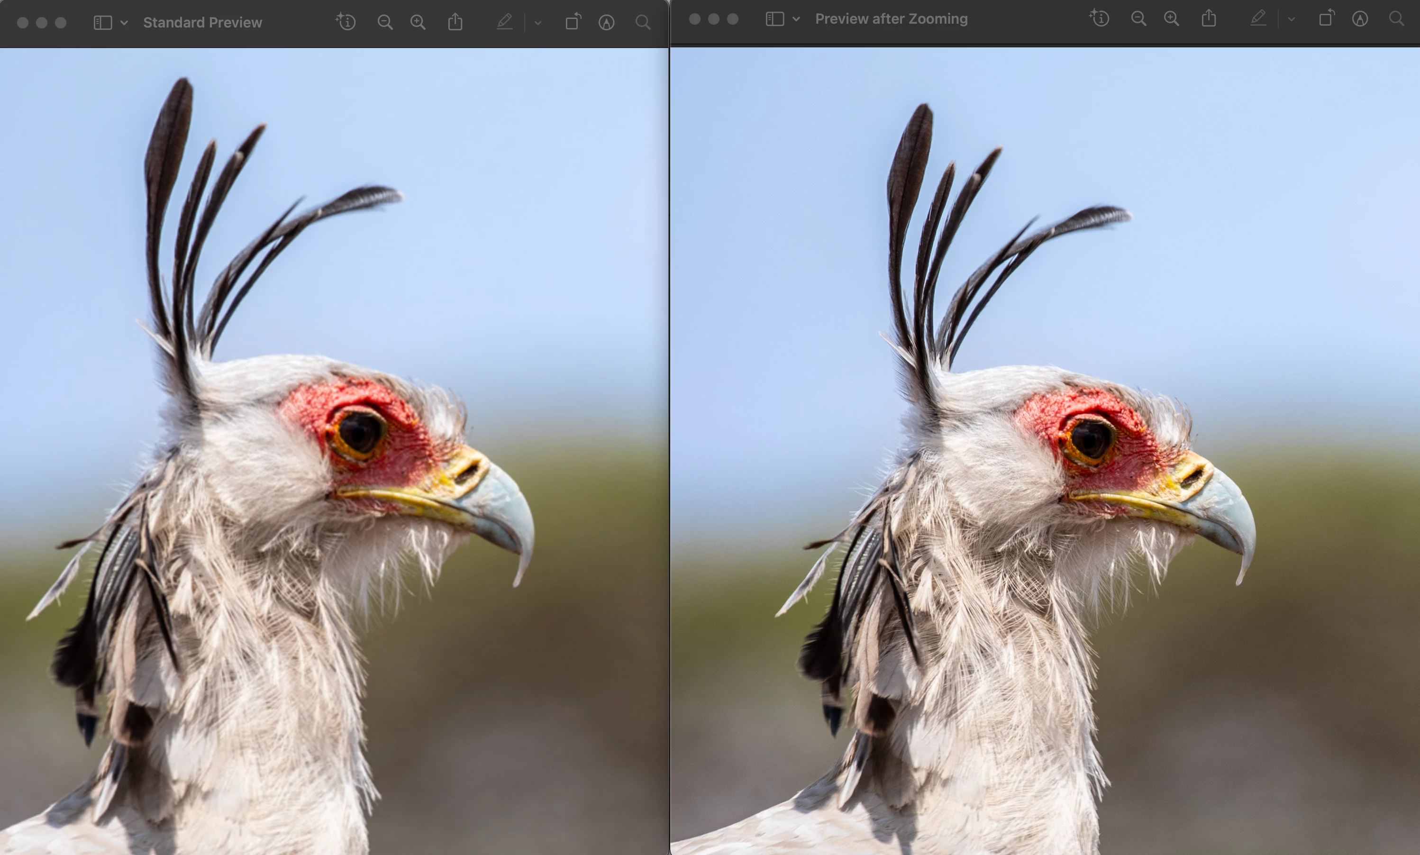Share image from Preview after Zooming window

tap(1209, 18)
